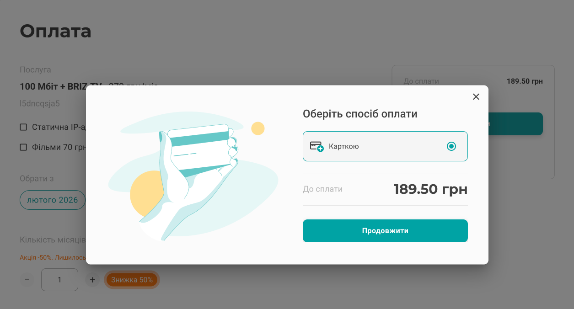Choose the Карткою payment option label

344,146
